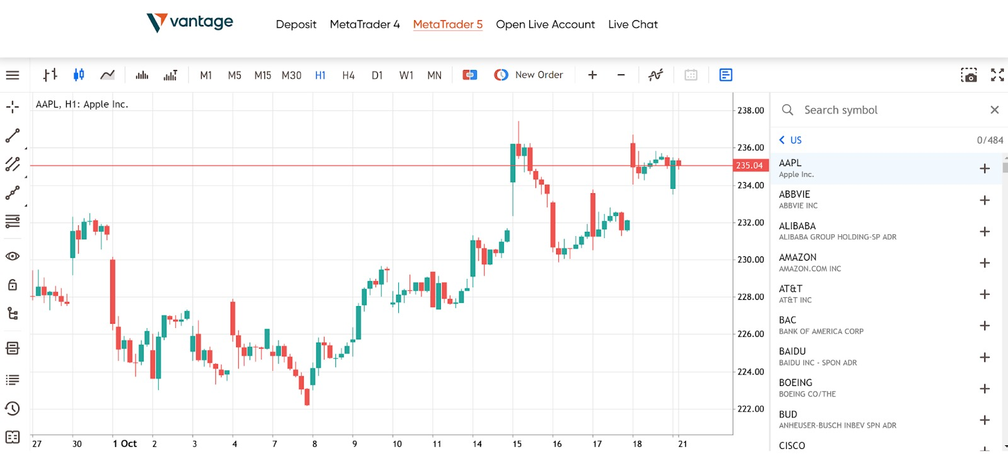
Task: Switch chart to line chart style
Action: click(108, 75)
